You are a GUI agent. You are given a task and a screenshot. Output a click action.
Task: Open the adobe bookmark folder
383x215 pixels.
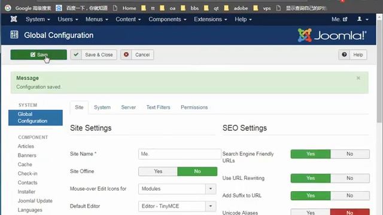click(x=236, y=8)
